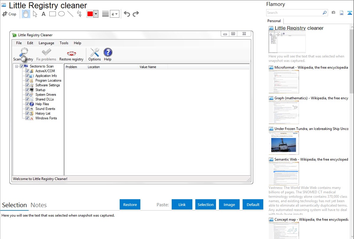Viewport: 354px width, 239px height.
Task: Undo the last annotation
Action: (x=127, y=14)
